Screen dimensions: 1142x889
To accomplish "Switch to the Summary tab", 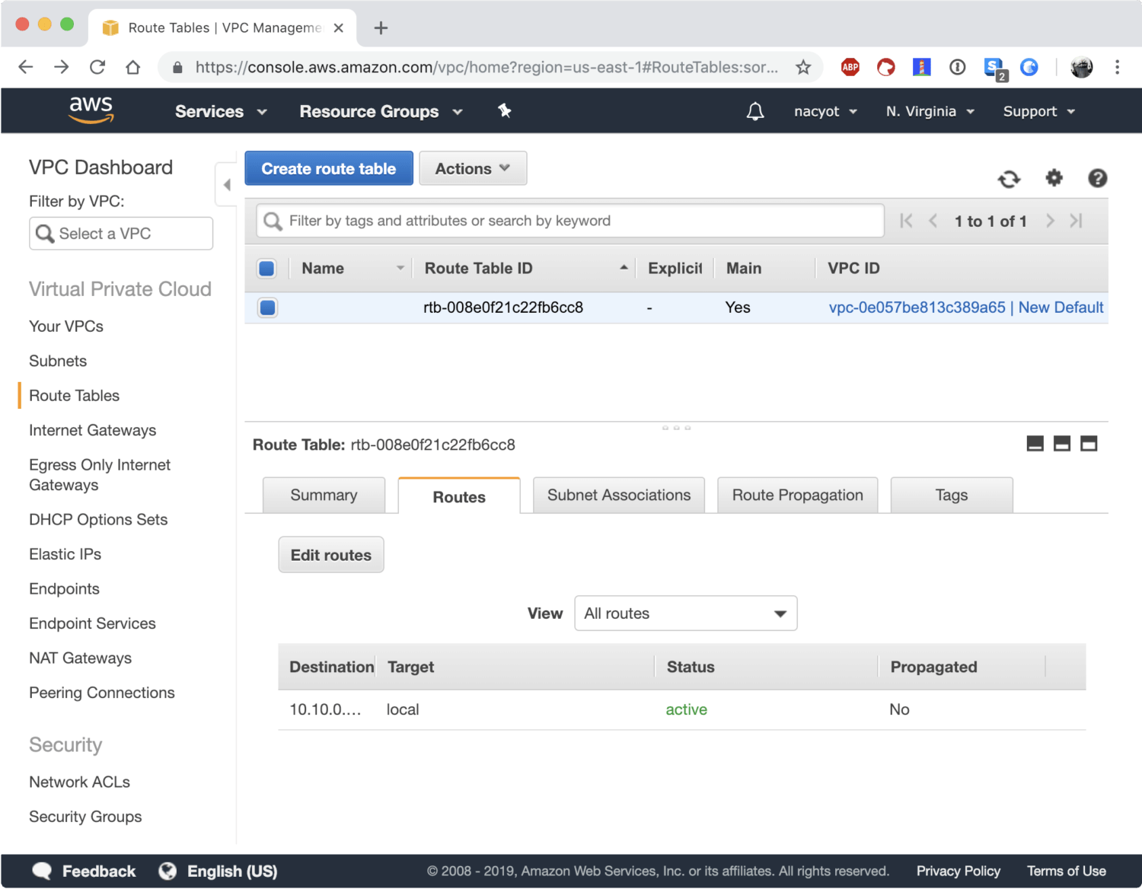I will point(324,495).
